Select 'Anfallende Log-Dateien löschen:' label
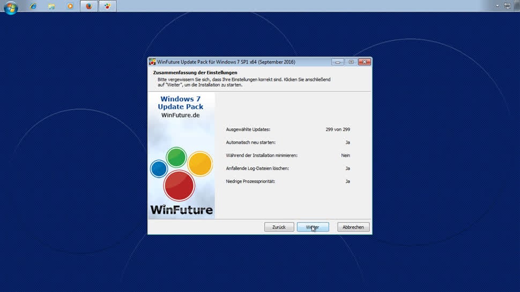 (257, 168)
